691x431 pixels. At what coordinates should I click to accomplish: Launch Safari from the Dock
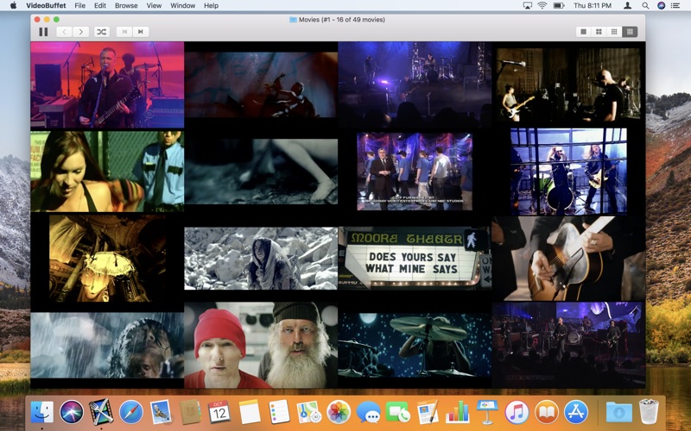point(131,412)
